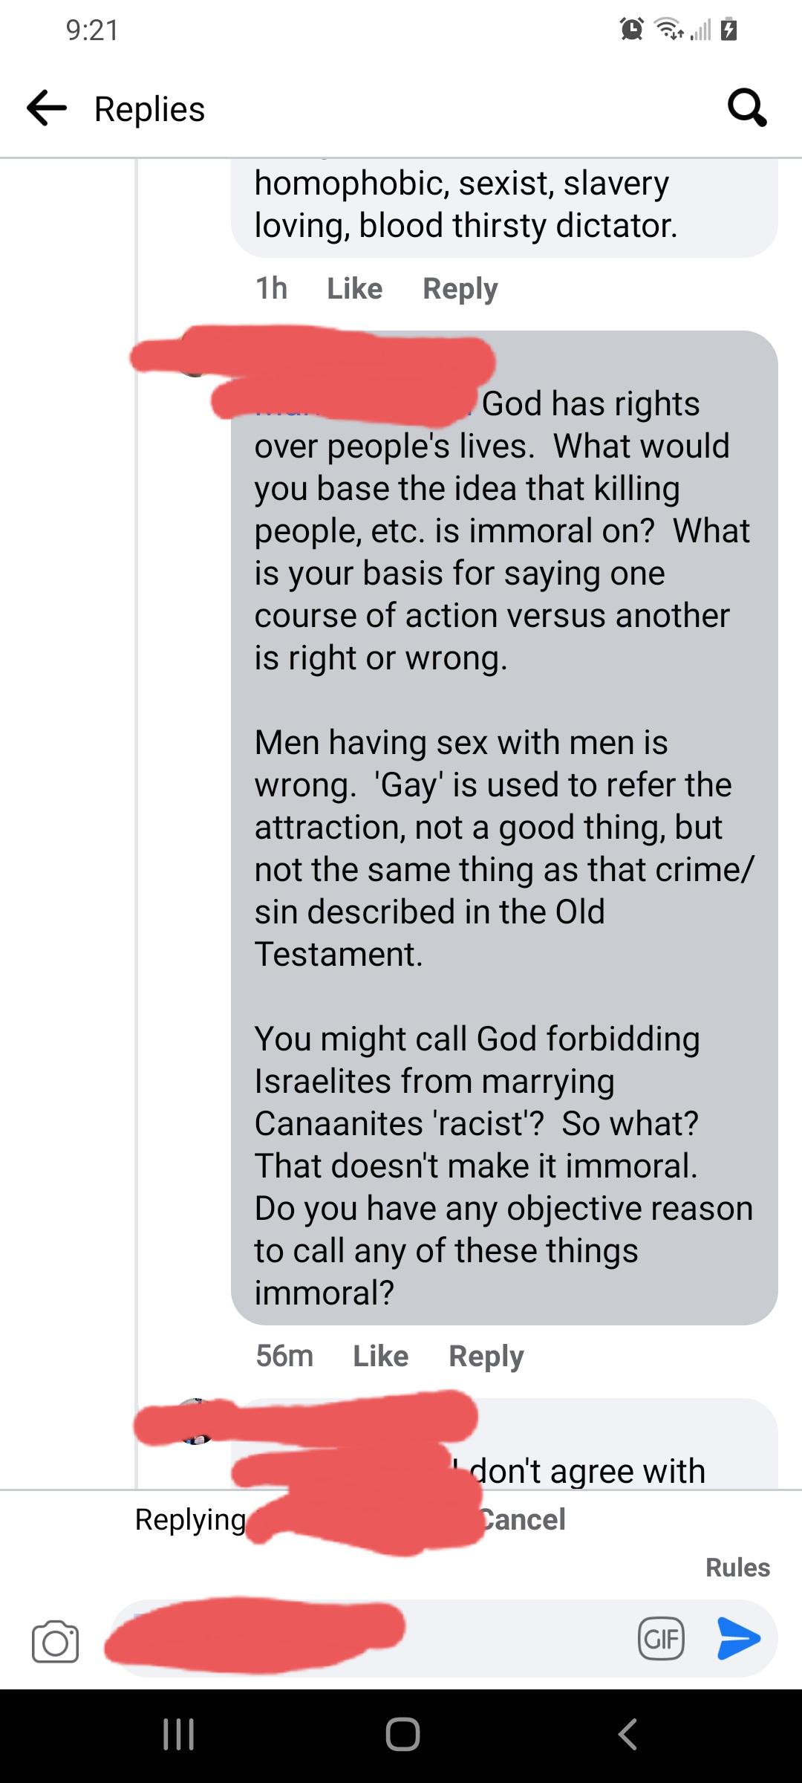Open the camera to attach a photo
Viewport: 802px width, 1783px height.
coord(56,1640)
